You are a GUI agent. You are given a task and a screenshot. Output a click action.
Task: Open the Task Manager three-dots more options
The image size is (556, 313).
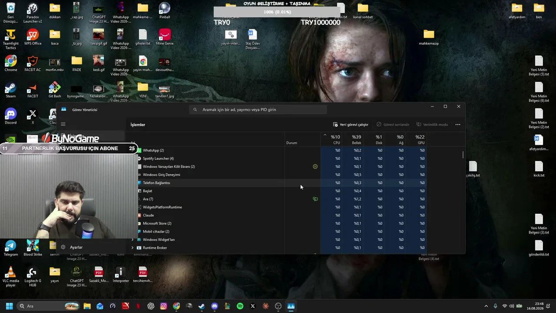(457, 124)
